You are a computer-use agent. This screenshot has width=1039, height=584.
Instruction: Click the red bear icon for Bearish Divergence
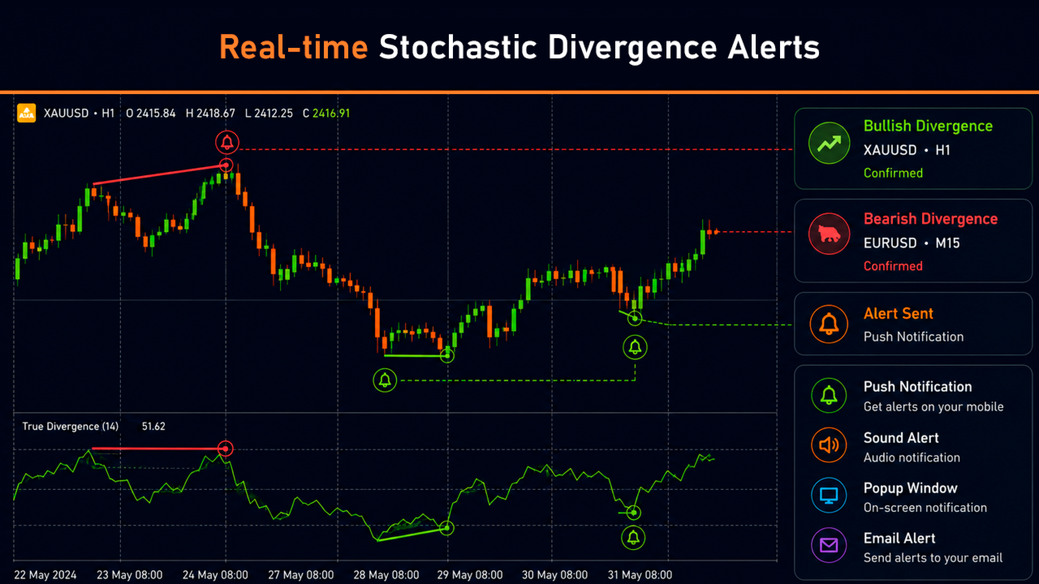tap(829, 236)
